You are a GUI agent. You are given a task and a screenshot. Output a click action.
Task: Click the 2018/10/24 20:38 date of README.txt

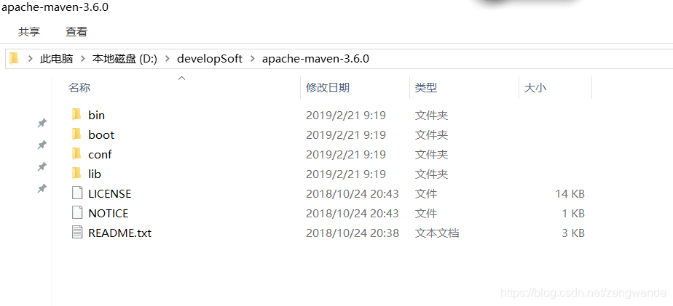pyautogui.click(x=353, y=233)
